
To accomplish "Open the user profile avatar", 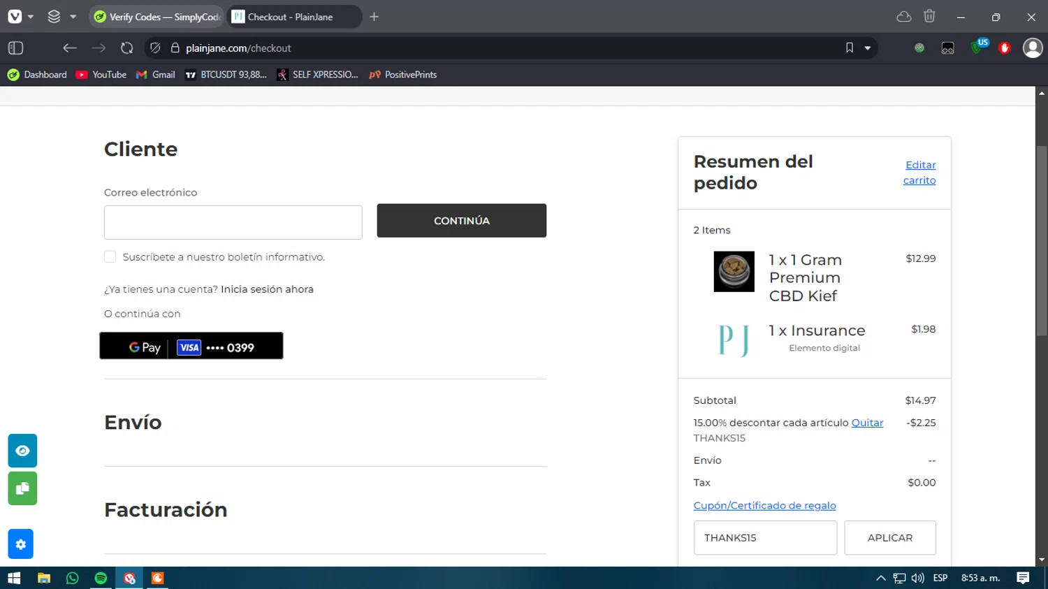I will (1033, 48).
